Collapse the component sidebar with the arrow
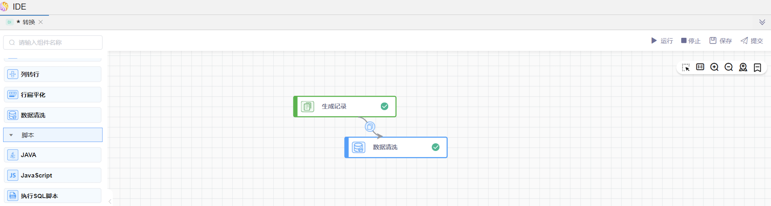 coord(110,201)
